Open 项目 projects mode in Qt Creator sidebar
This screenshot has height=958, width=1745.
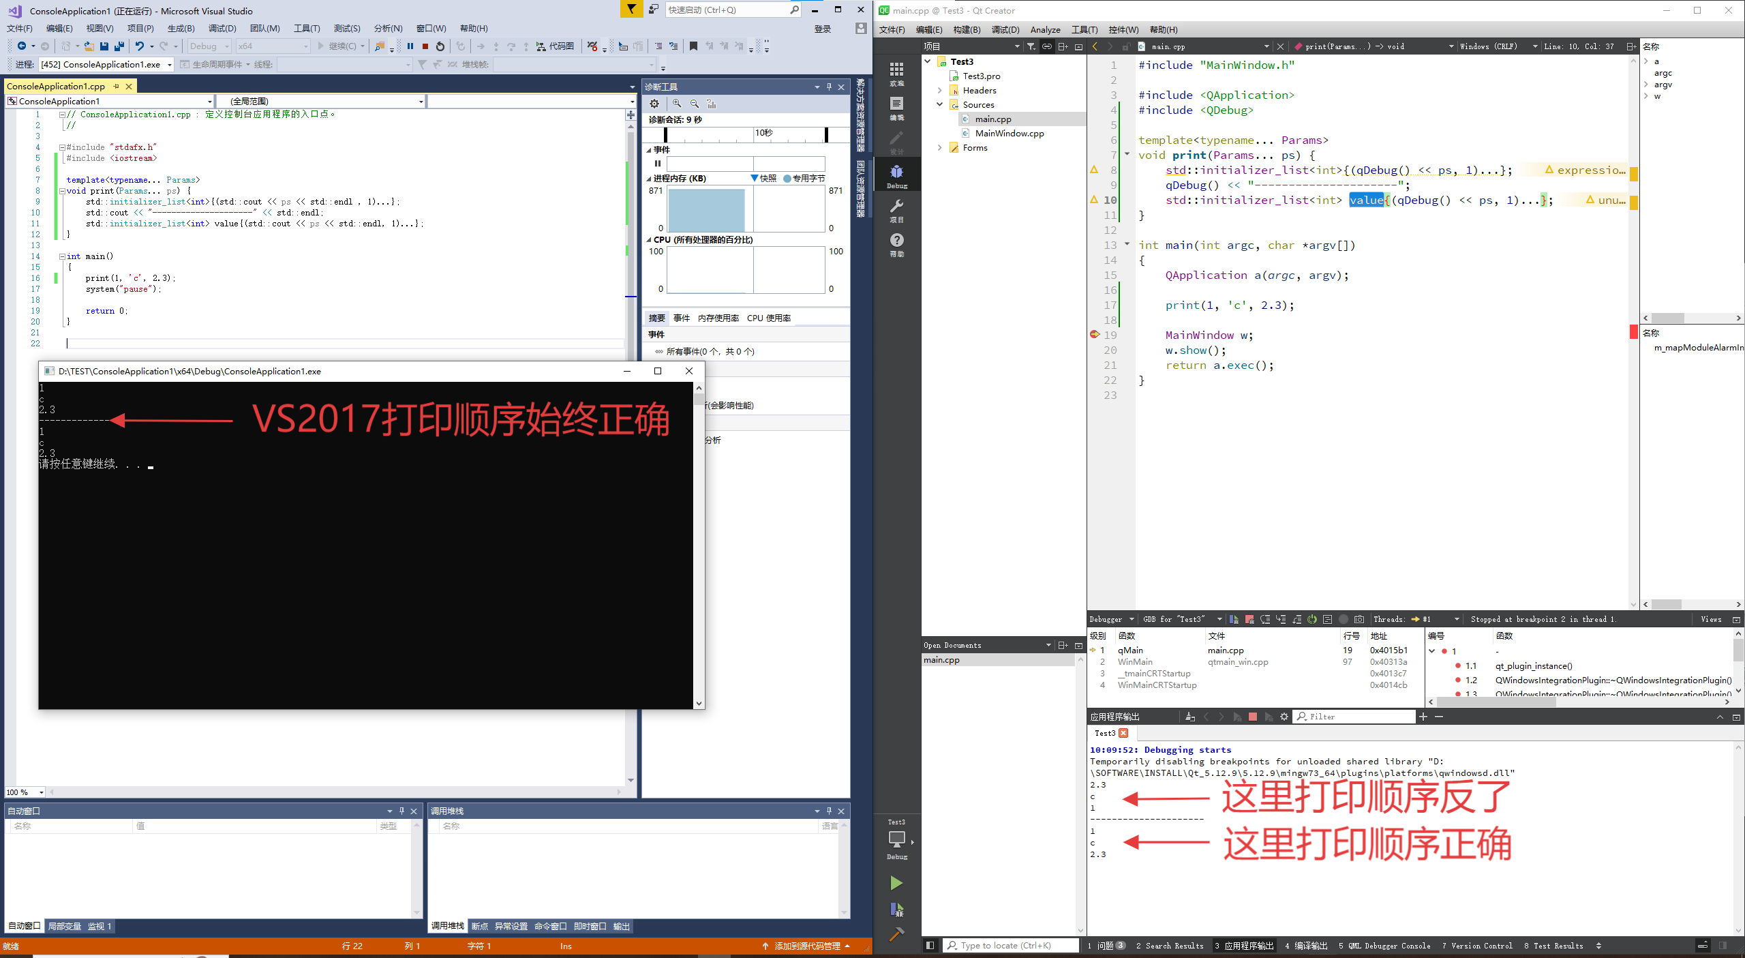pyautogui.click(x=897, y=210)
